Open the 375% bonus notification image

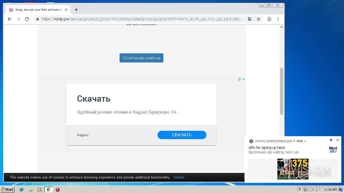293,169
